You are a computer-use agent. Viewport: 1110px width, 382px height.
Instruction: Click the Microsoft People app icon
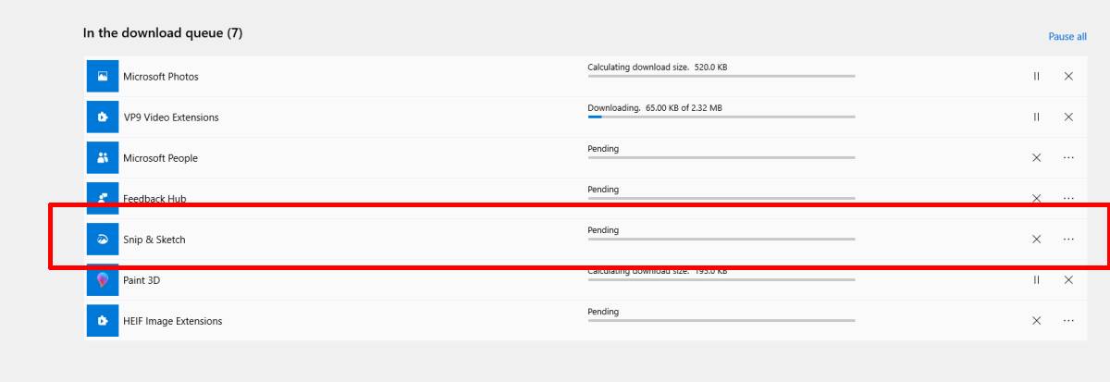103,157
